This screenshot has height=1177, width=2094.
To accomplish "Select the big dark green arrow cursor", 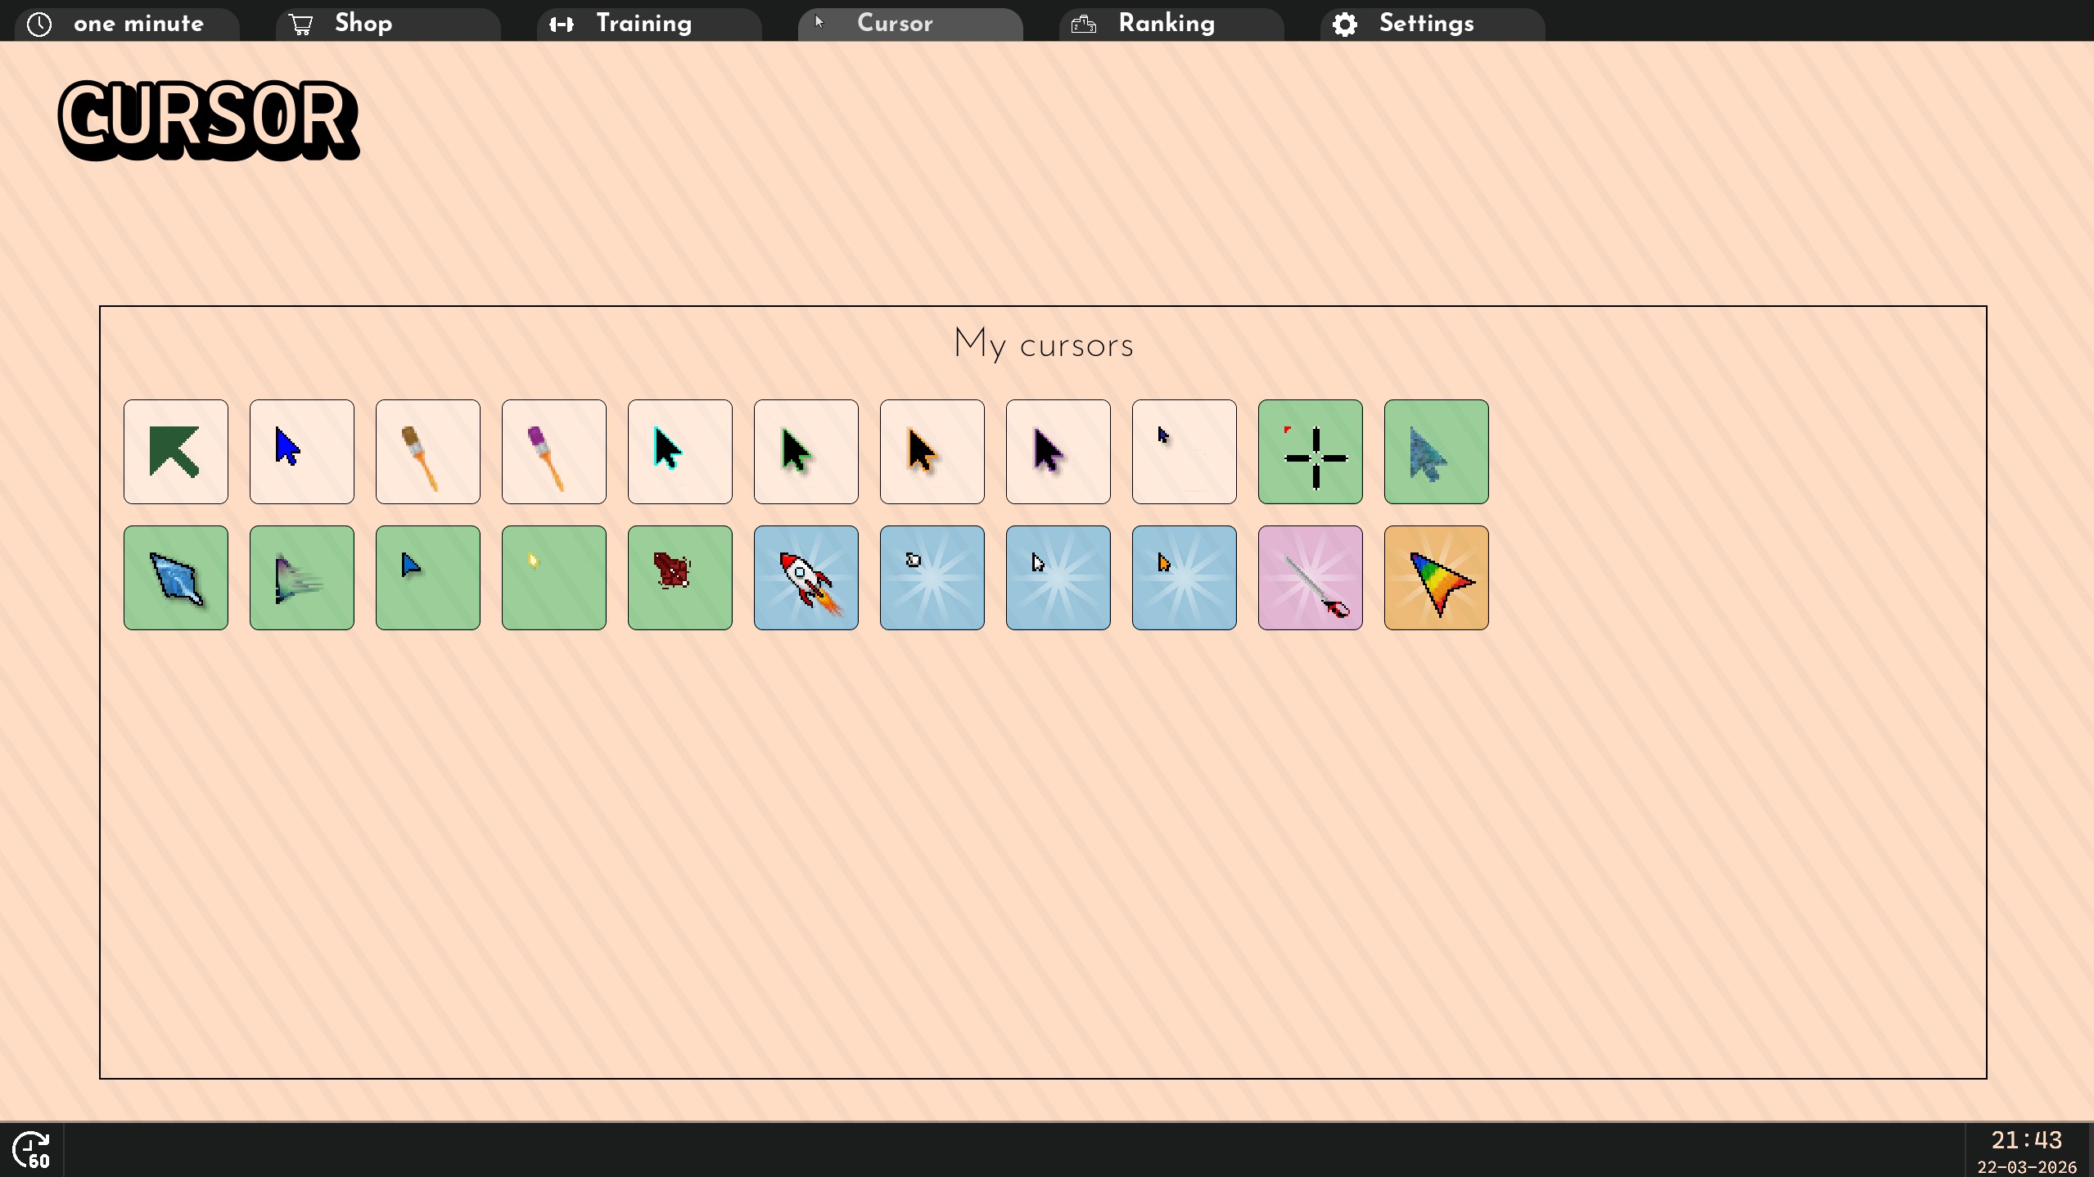I will 176,452.
